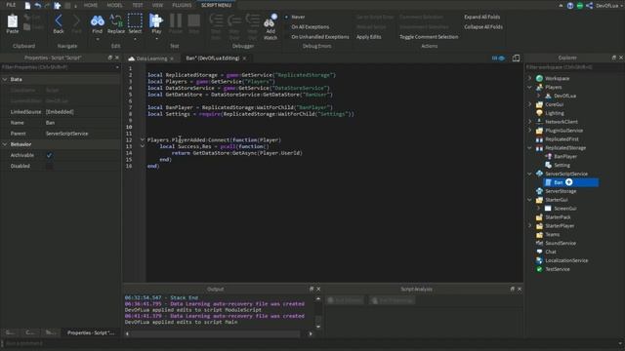This screenshot has height=351, width=625.
Task: Select TestService in Explorer
Action: tap(558, 269)
